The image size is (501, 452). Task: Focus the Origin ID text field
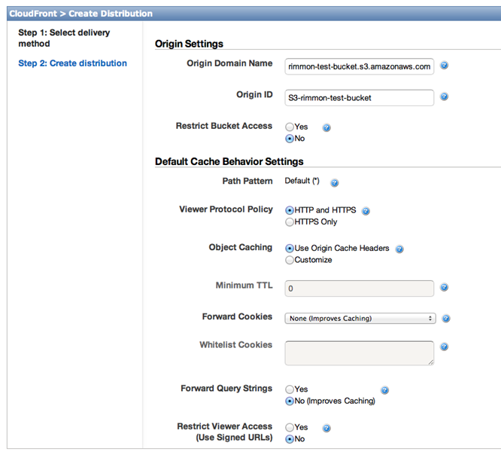359,98
